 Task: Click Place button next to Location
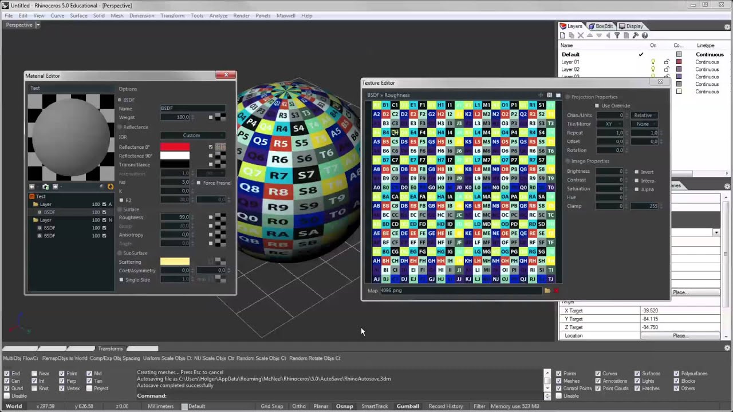[x=680, y=336]
